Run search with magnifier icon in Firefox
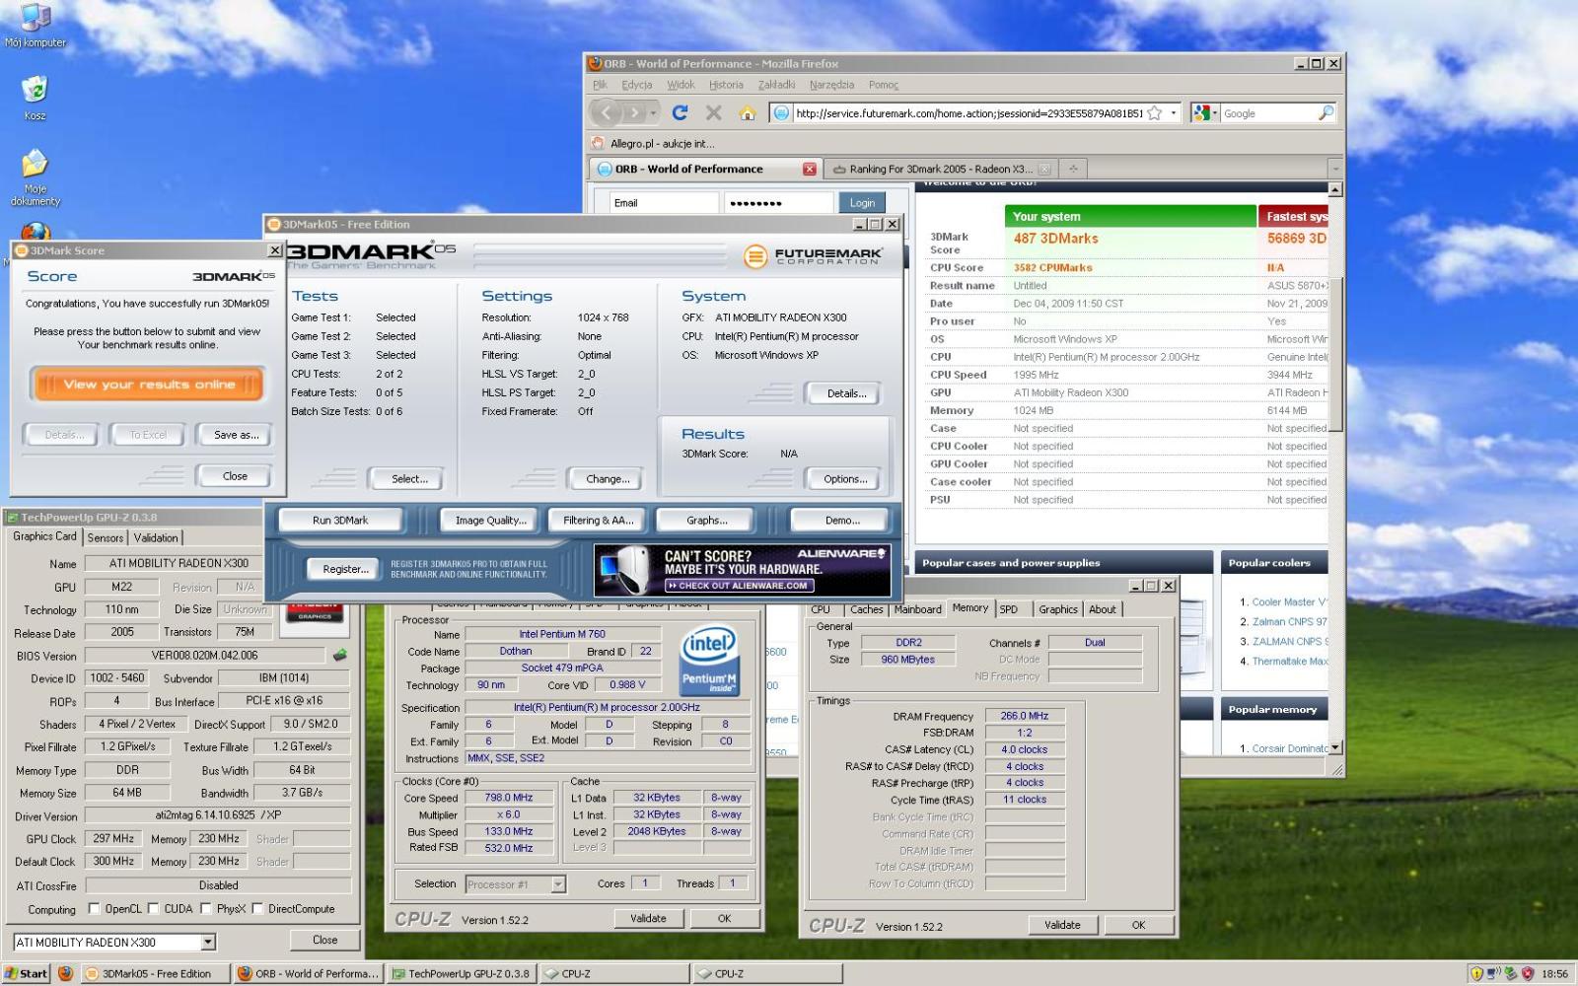The height and width of the screenshot is (986, 1578). point(1326,113)
